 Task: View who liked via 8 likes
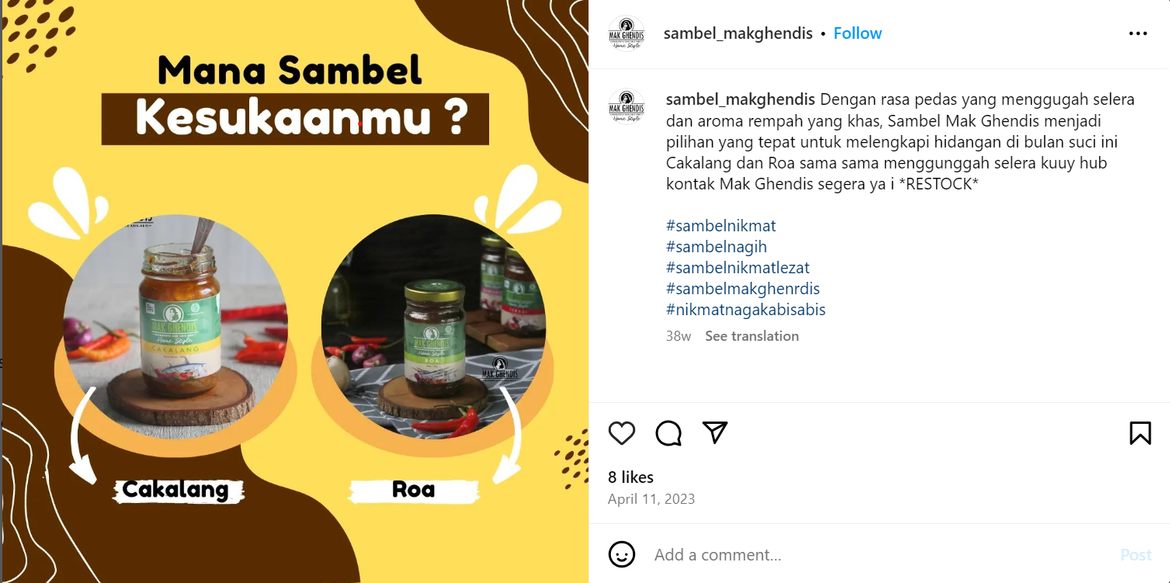point(630,477)
